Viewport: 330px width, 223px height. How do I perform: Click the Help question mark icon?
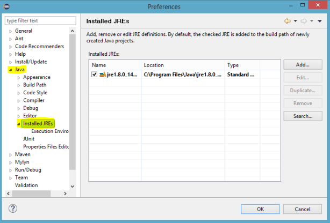[13, 209]
